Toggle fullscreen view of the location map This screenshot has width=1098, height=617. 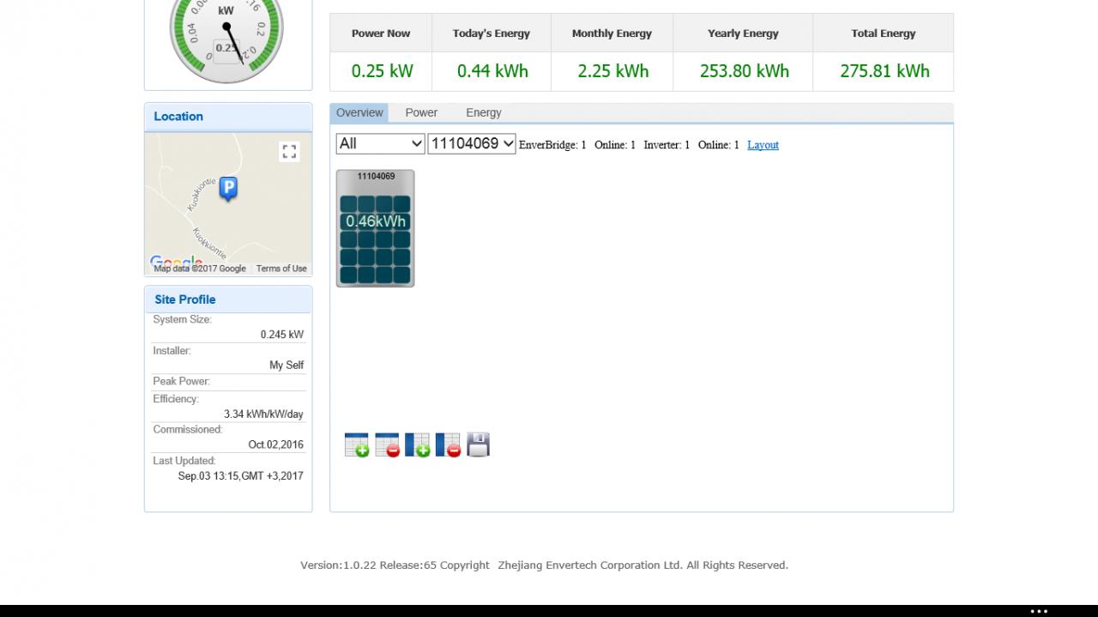[x=289, y=152]
